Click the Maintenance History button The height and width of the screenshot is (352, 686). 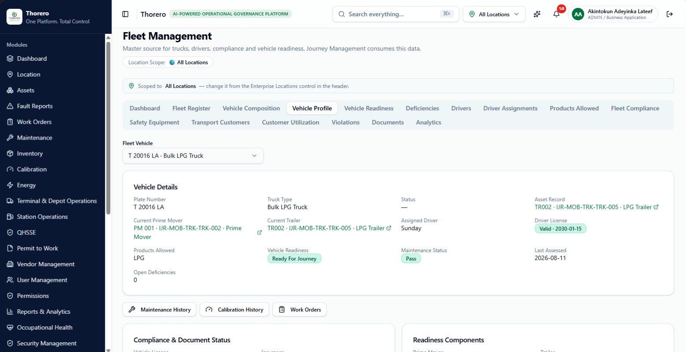(160, 309)
